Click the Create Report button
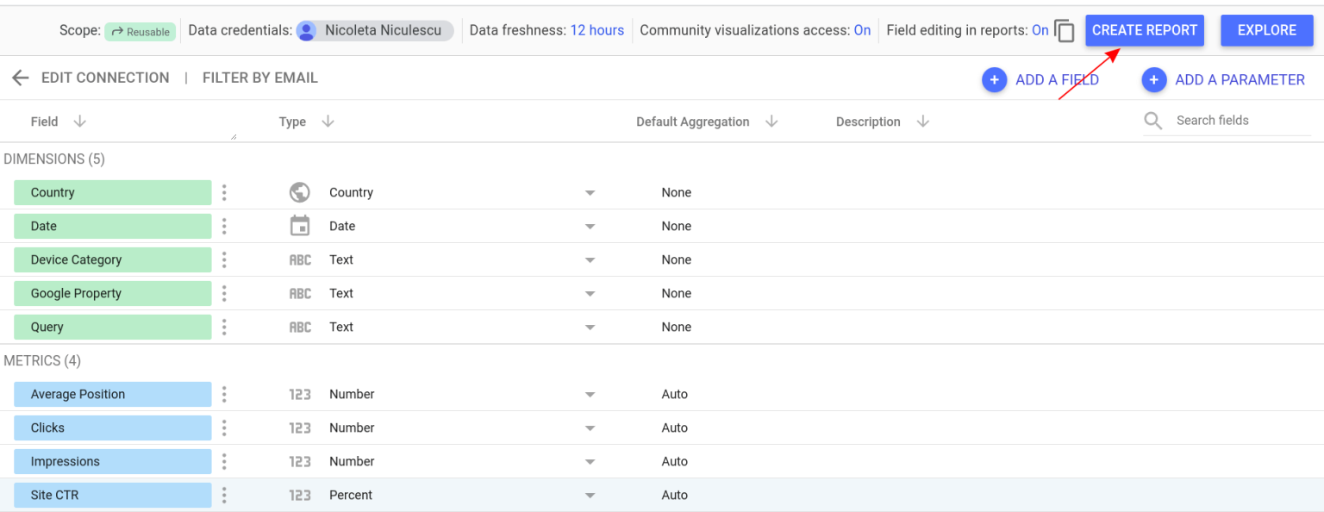Screen dimensions: 1324x512 click(x=1144, y=30)
